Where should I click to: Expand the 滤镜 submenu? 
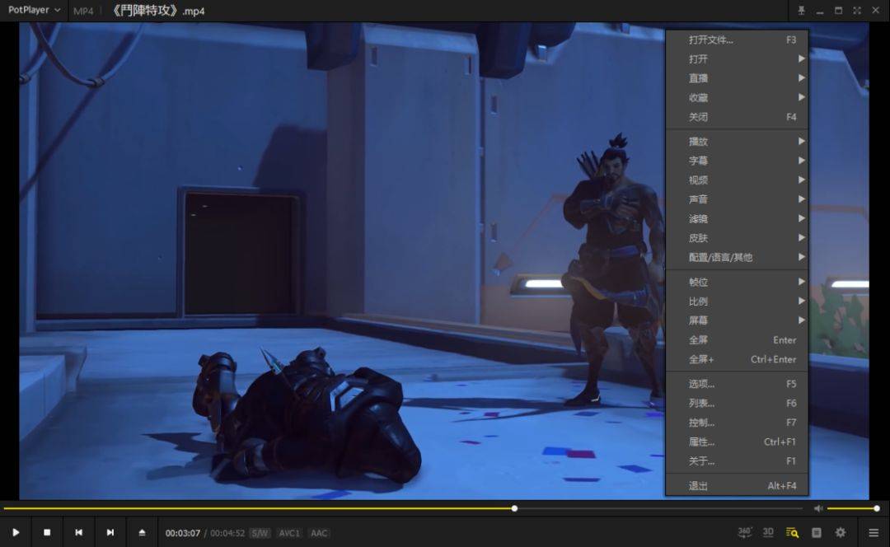[x=737, y=218]
